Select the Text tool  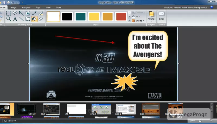click(x=15, y=19)
